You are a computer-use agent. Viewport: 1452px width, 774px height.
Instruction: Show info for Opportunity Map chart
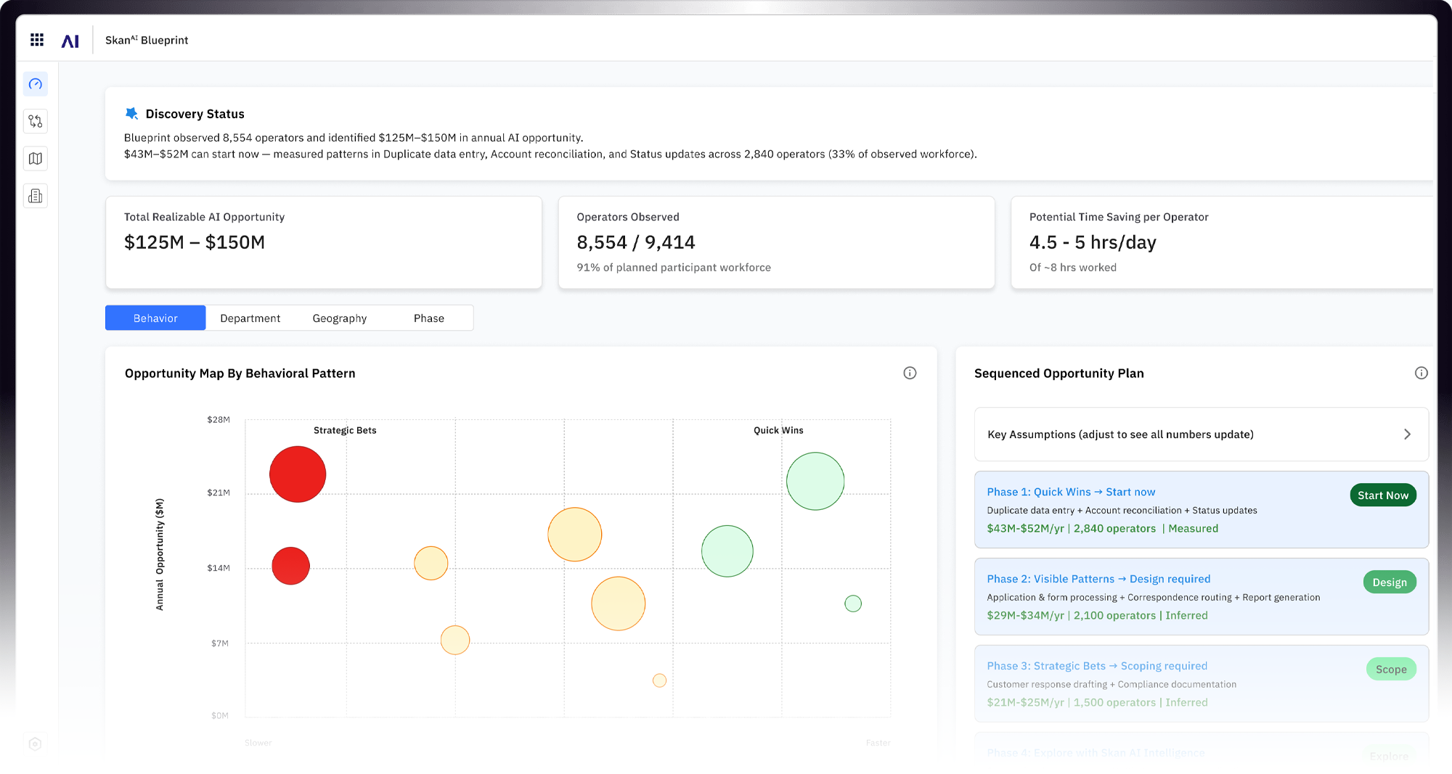910,373
